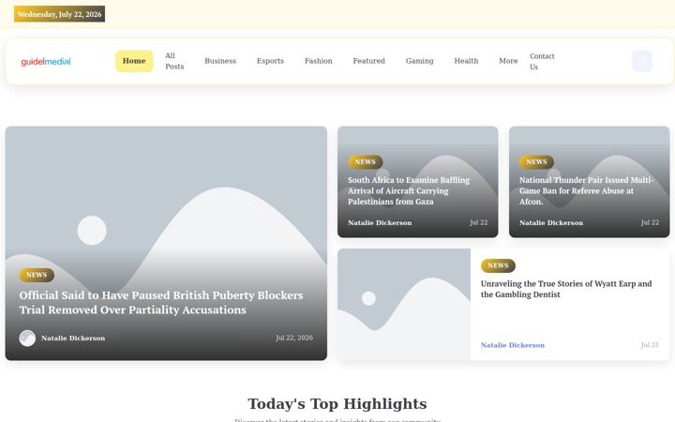Open the South Africa aircraft story headline

point(409,190)
